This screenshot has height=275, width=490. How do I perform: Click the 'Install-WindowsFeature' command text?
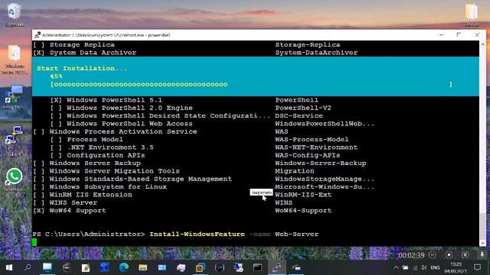[197, 235]
